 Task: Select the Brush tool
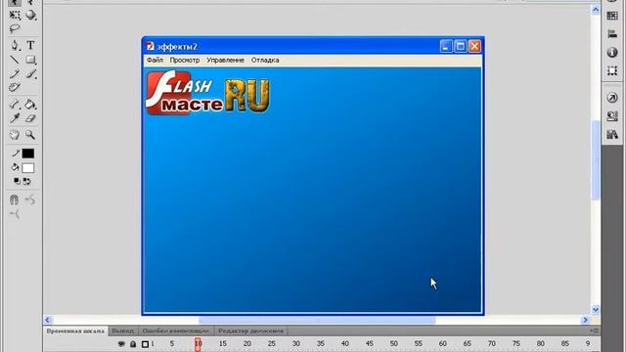(x=30, y=74)
